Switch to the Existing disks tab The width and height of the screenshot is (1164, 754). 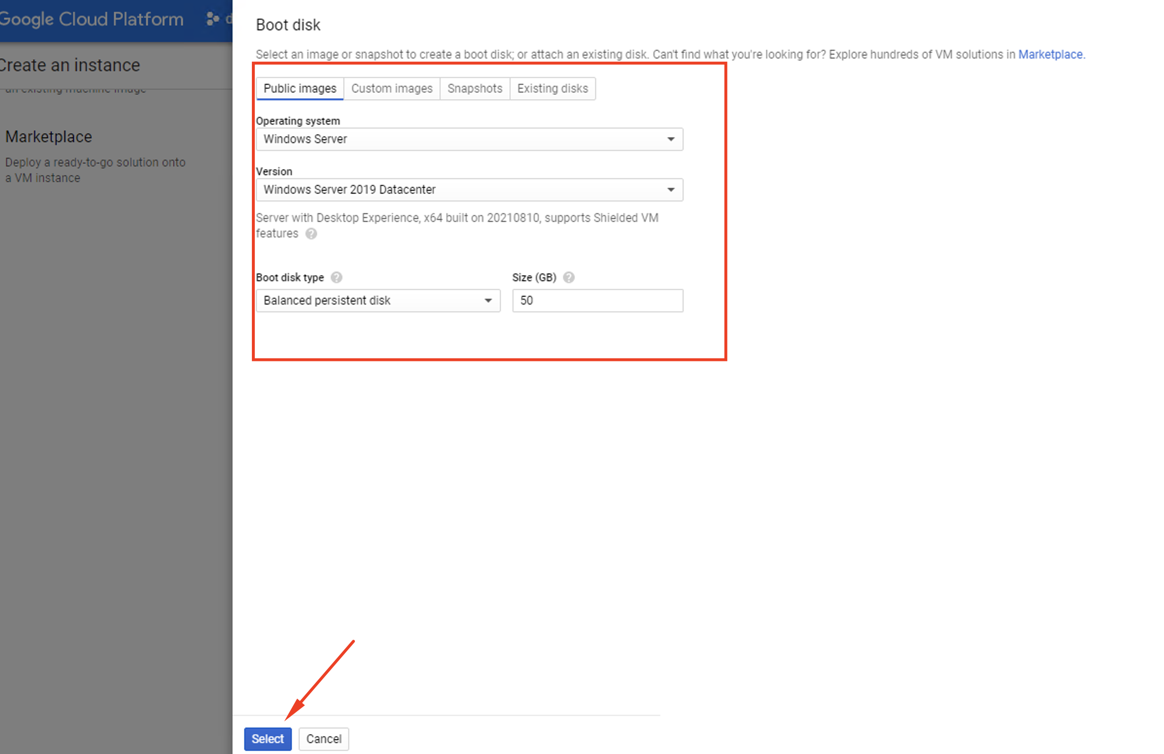point(553,89)
